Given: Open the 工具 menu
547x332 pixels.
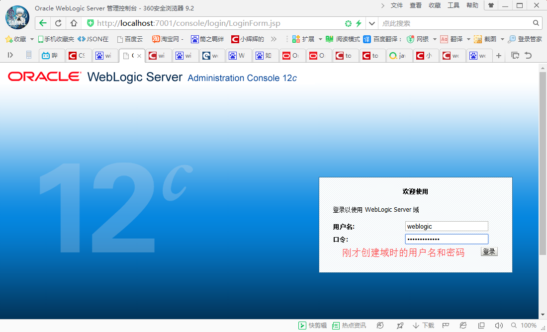Looking at the screenshot, I should [x=454, y=5].
